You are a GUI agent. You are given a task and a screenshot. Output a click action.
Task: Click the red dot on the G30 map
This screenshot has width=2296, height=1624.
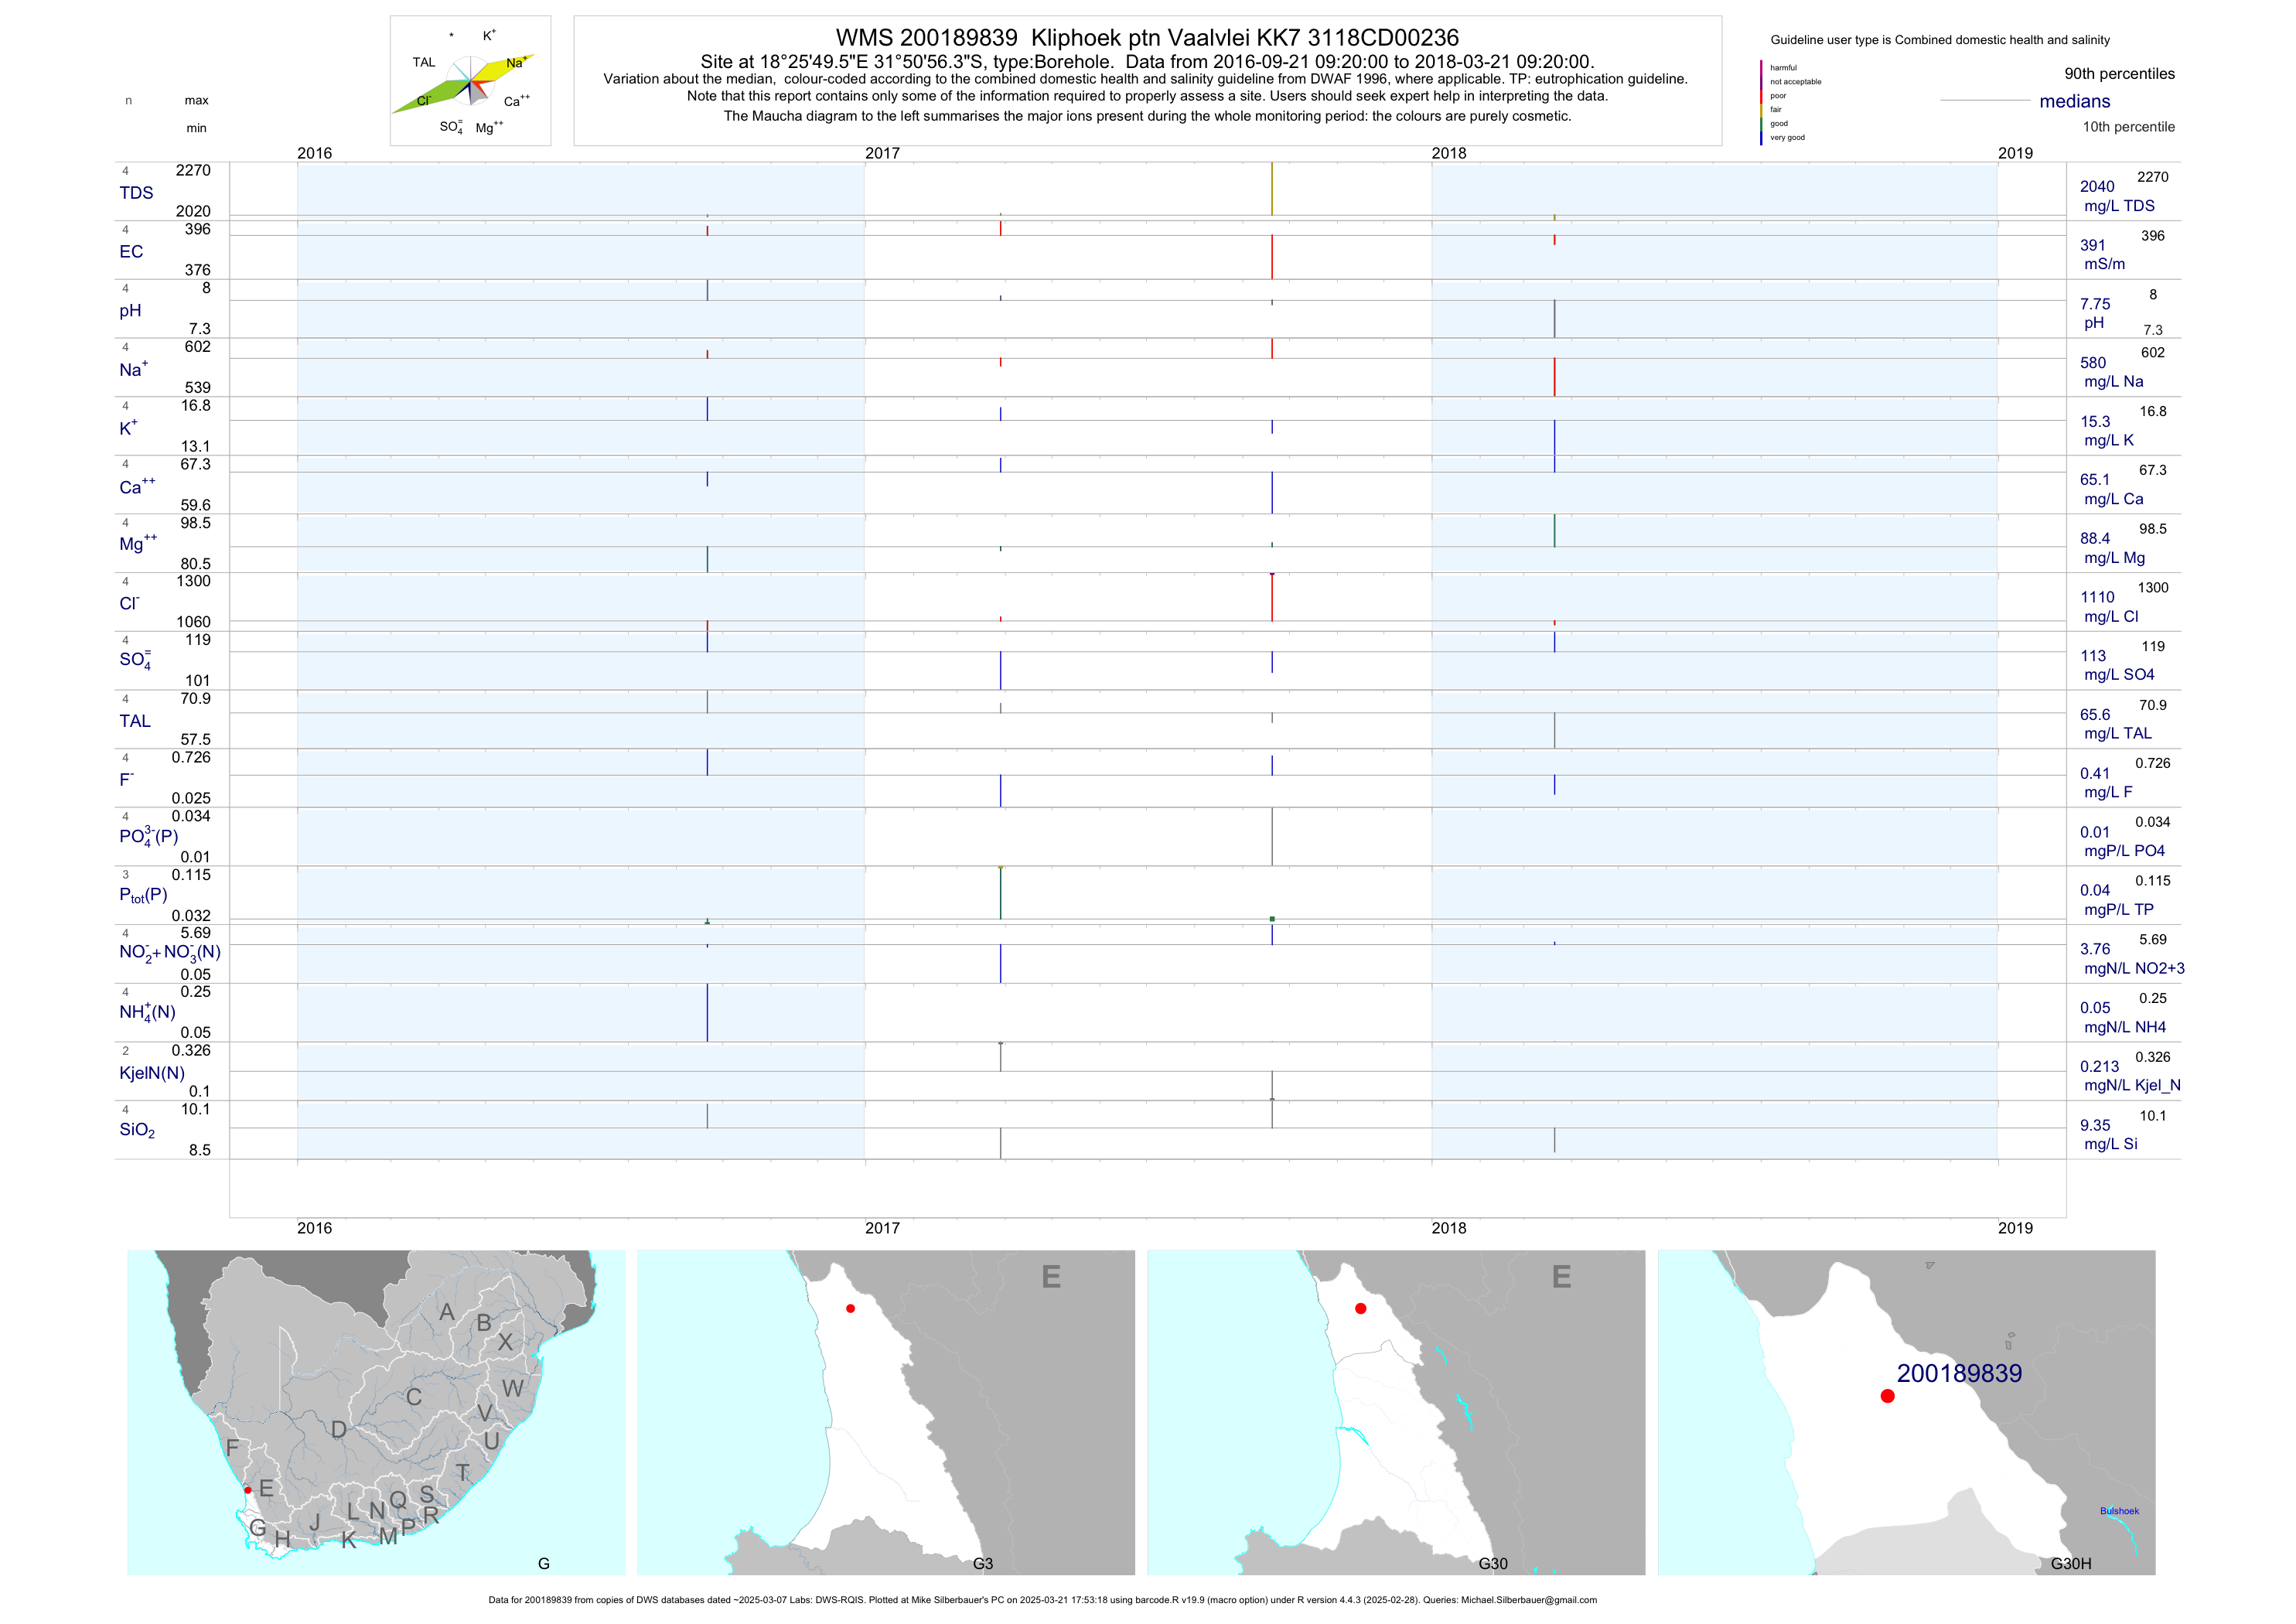click(1360, 1308)
